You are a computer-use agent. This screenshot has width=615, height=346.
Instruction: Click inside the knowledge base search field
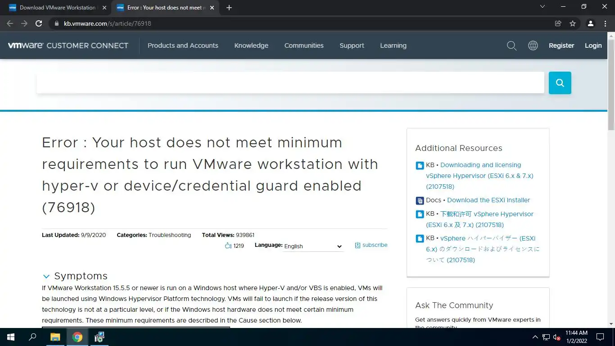(x=290, y=83)
